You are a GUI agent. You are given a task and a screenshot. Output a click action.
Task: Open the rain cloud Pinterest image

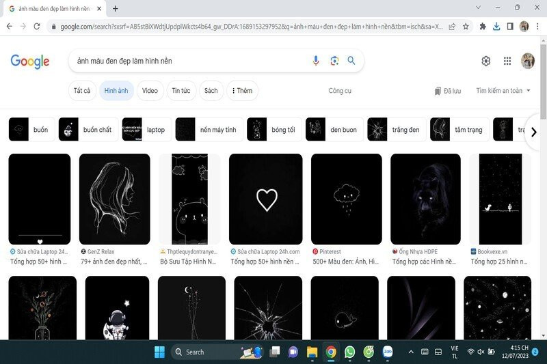click(x=347, y=199)
